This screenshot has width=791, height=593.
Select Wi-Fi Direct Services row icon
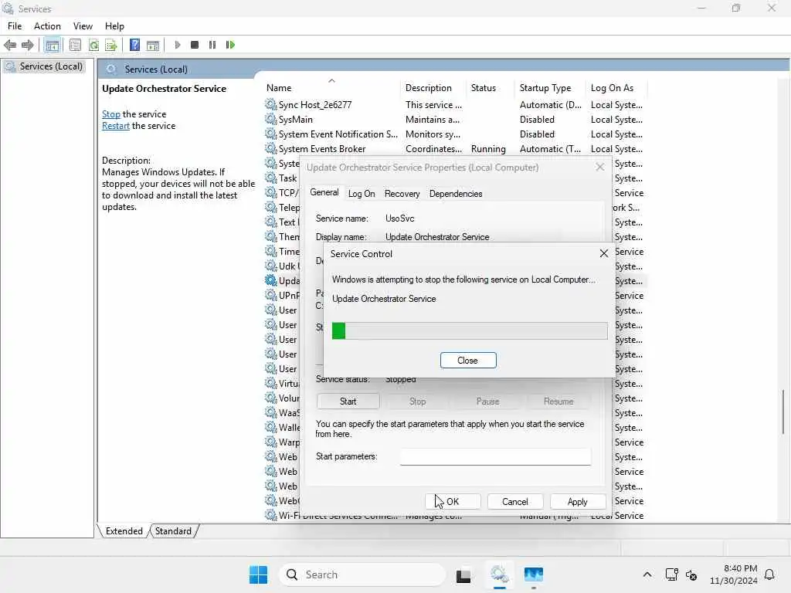pyautogui.click(x=271, y=515)
